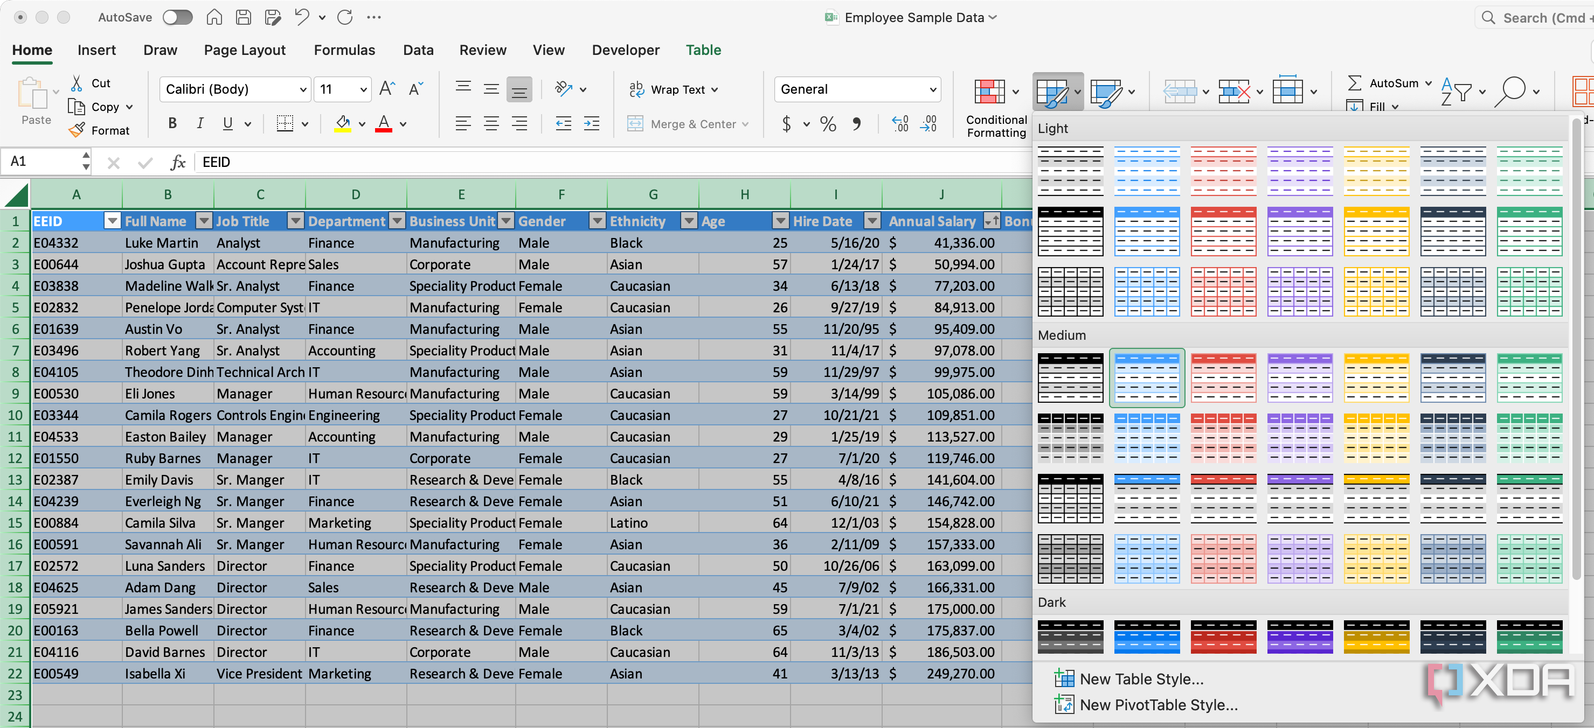Image resolution: width=1594 pixels, height=728 pixels.
Task: Click the Cell Styles icon
Action: [x=1106, y=92]
